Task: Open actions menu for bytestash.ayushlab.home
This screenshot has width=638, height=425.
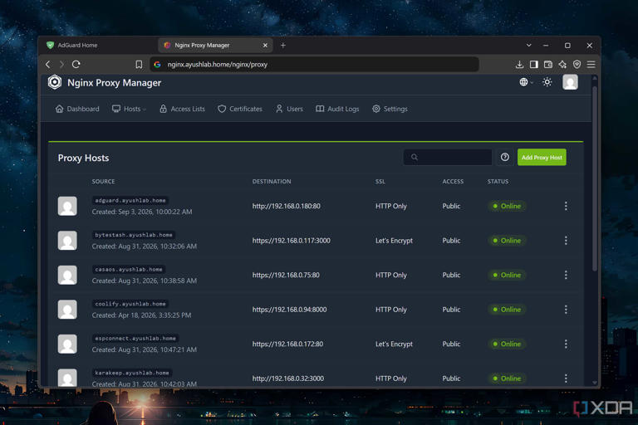Action: pos(566,241)
